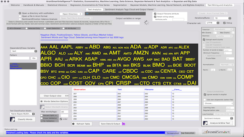
Task: Uncheck Output word counts
Action: point(204,40)
